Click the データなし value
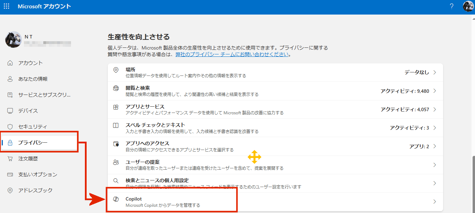The height and width of the screenshot is (213, 475). pyautogui.click(x=417, y=72)
